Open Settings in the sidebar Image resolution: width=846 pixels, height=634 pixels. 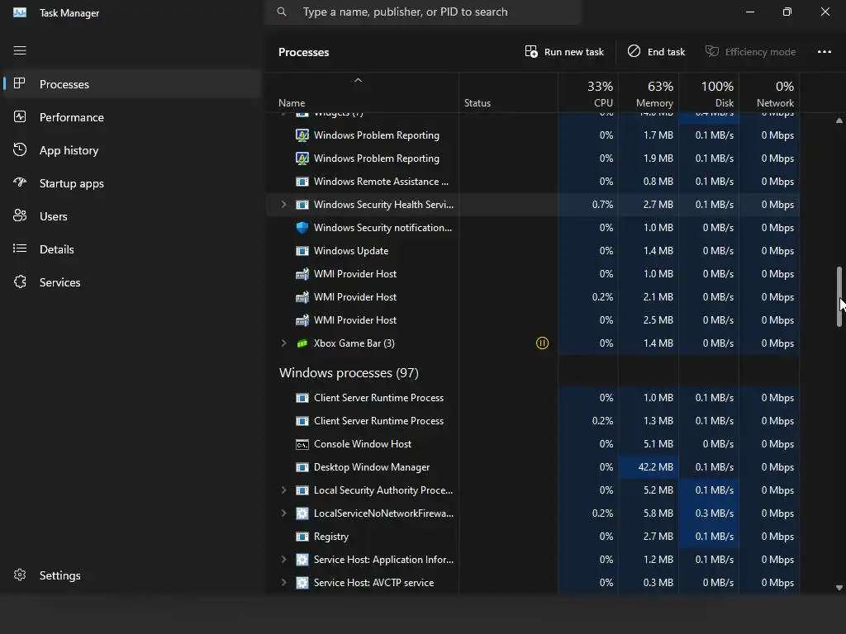132,575
